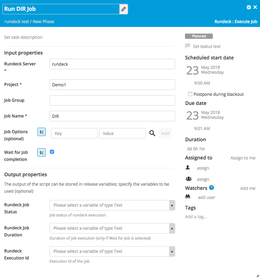
Task: Click assign team link
Action: pyautogui.click(x=203, y=179)
